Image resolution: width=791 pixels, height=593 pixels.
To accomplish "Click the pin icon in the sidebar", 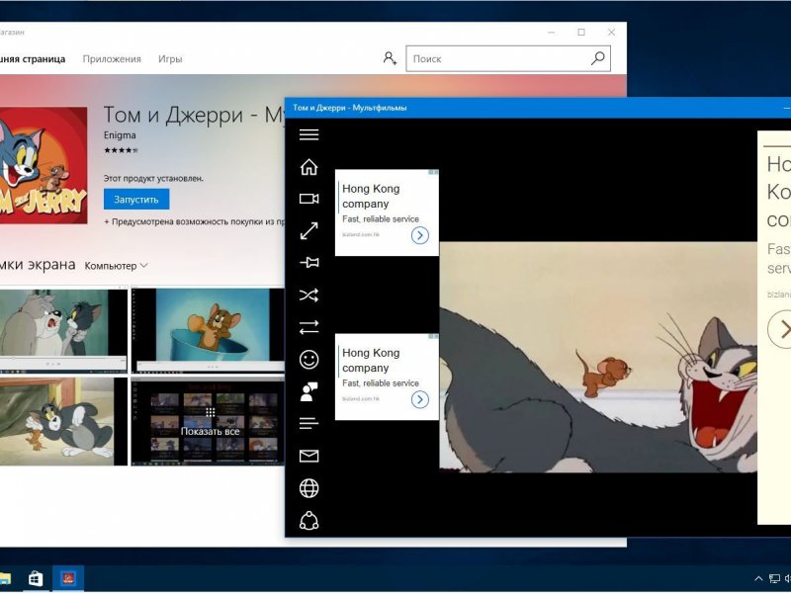I will tap(308, 263).
